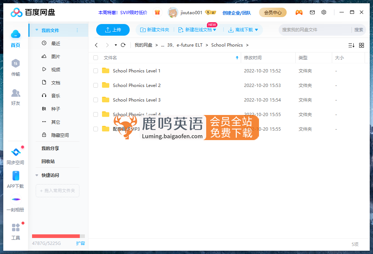Open the more options dots beside 我的文件

tap(77, 30)
